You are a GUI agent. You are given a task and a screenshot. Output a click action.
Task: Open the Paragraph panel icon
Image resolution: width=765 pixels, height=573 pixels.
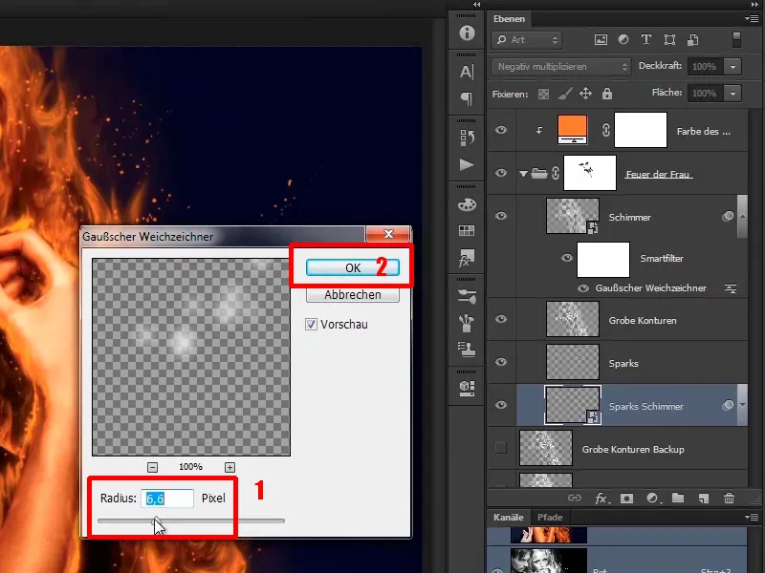pyautogui.click(x=467, y=99)
